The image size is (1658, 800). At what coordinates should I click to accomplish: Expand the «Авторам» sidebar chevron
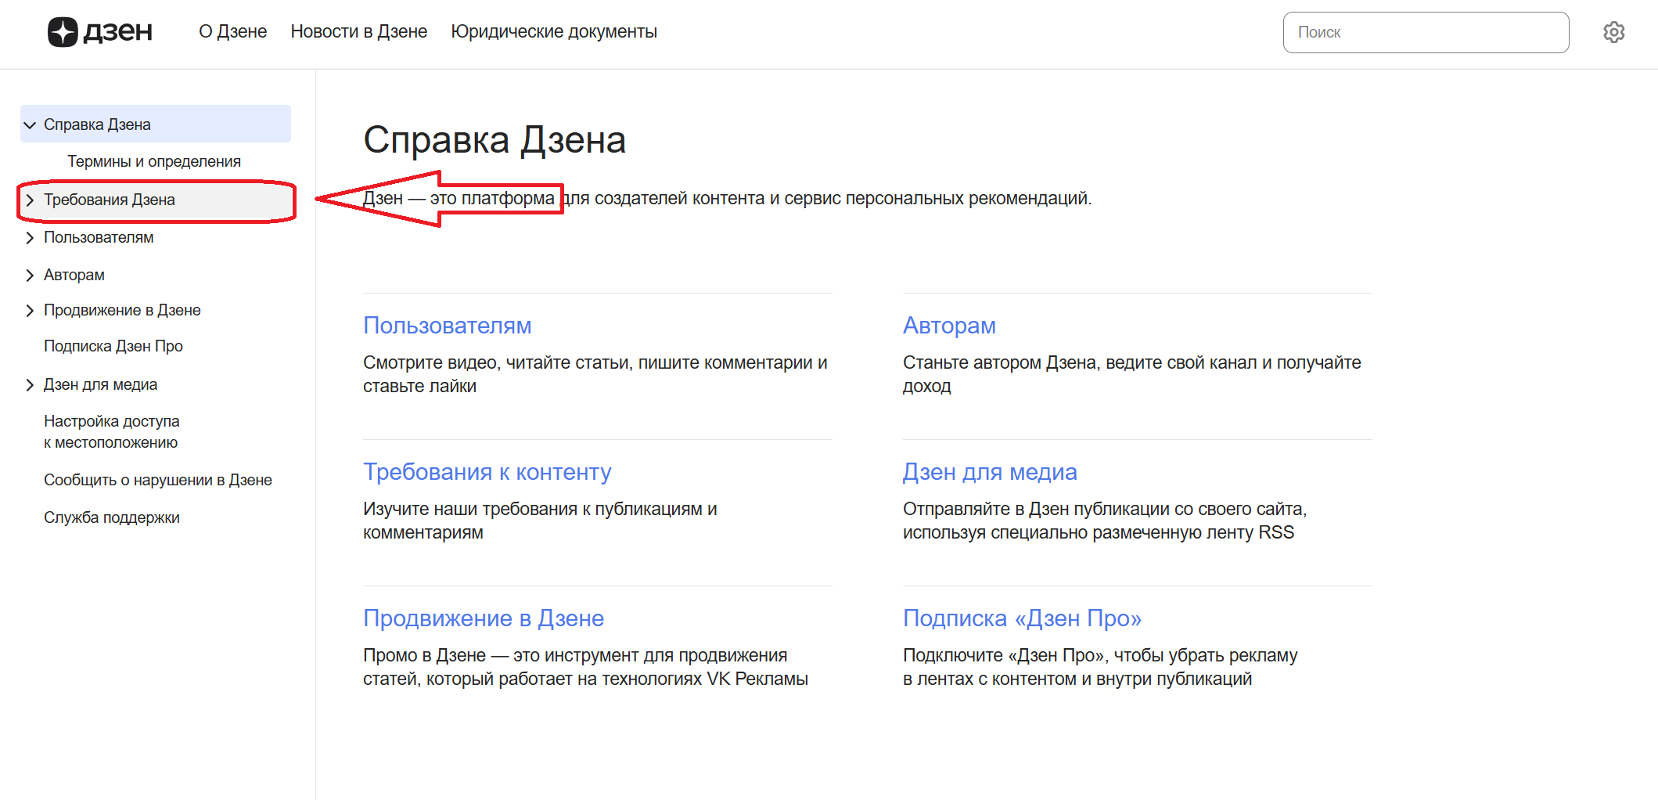pos(31,276)
